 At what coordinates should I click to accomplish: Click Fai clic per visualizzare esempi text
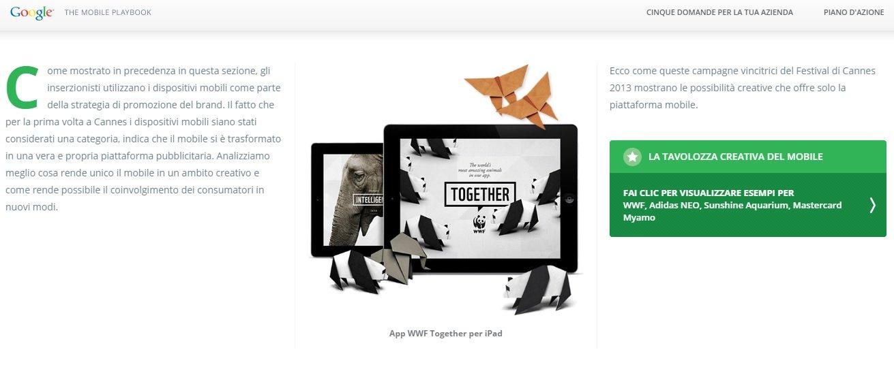click(709, 193)
